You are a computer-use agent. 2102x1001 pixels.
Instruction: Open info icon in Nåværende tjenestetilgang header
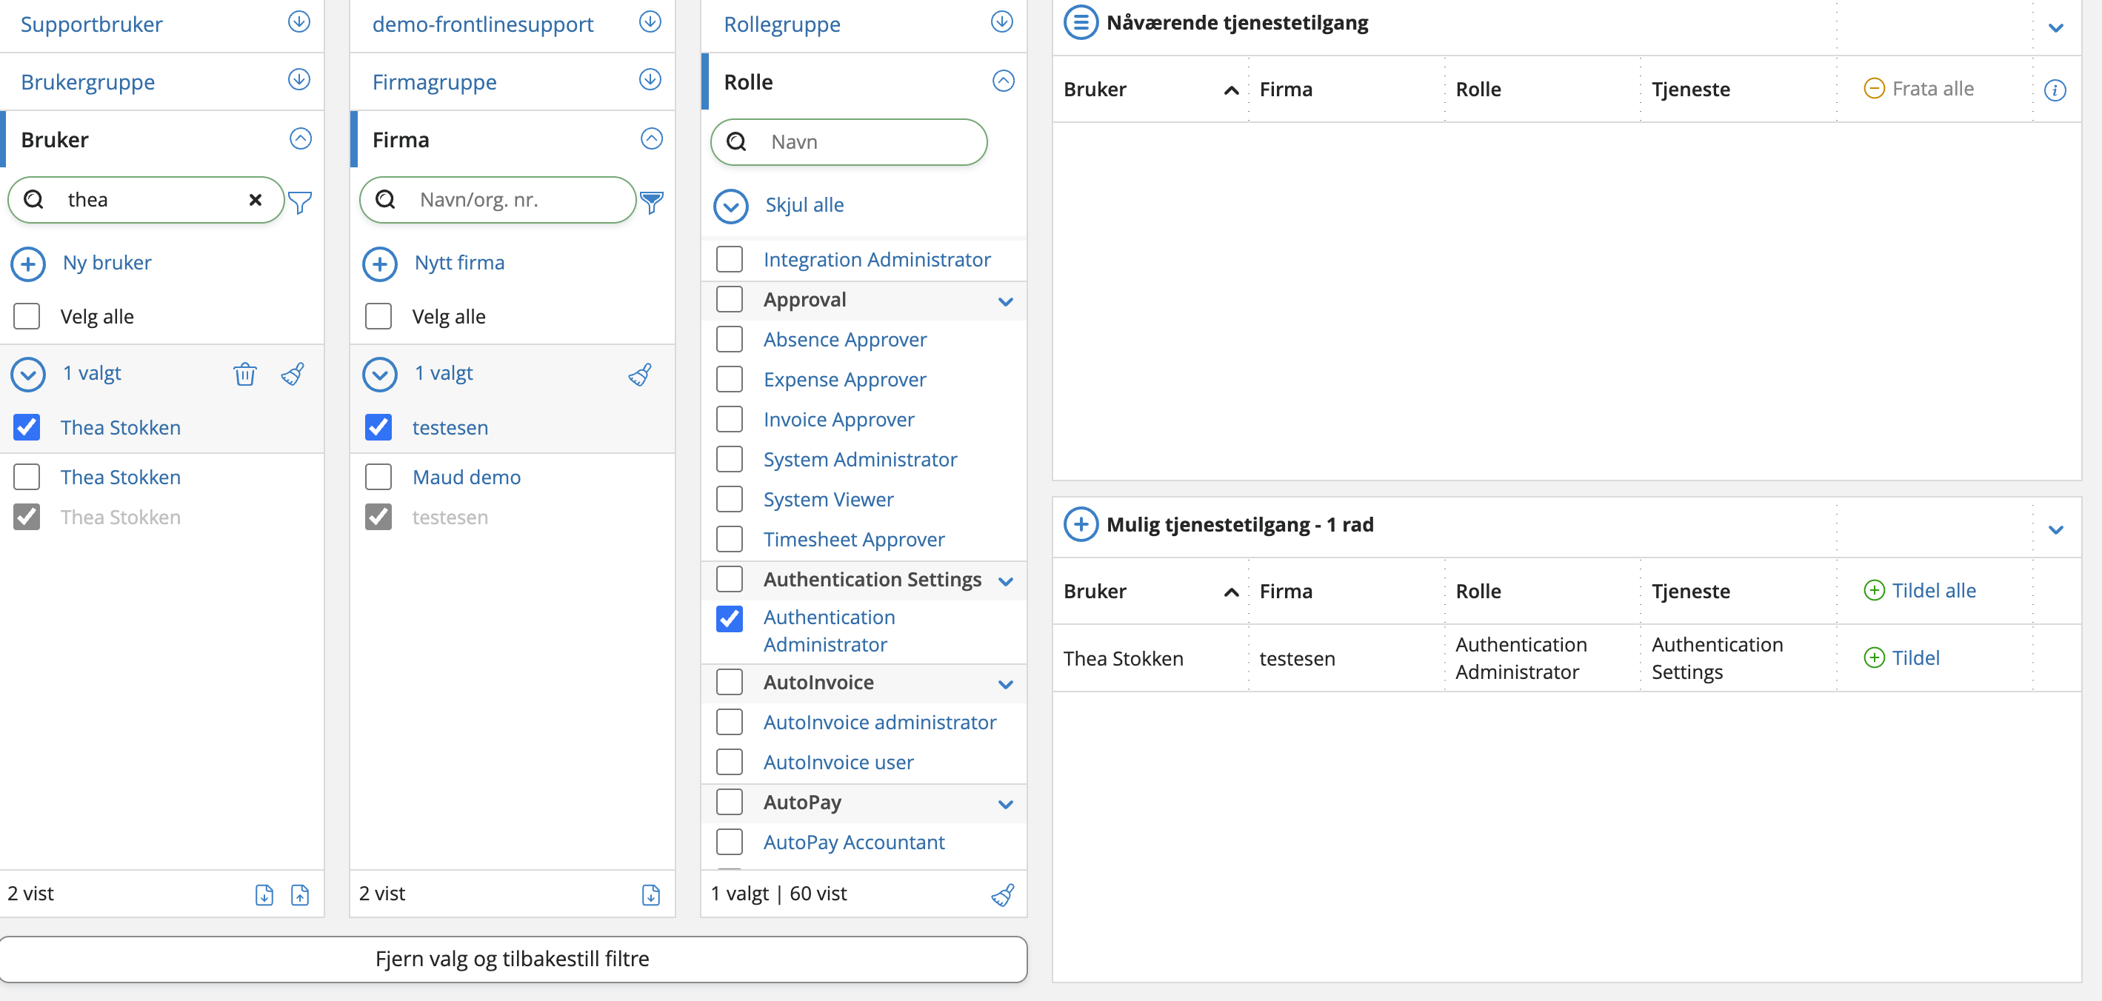pos(2055,90)
